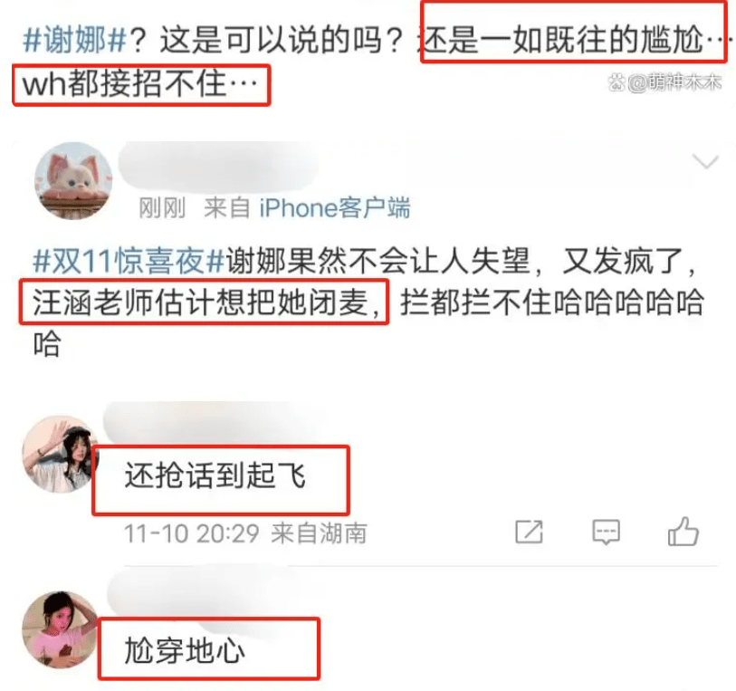Select the comment 尬穿地心
Image resolution: width=736 pixels, height=691 pixels.
tap(185, 651)
